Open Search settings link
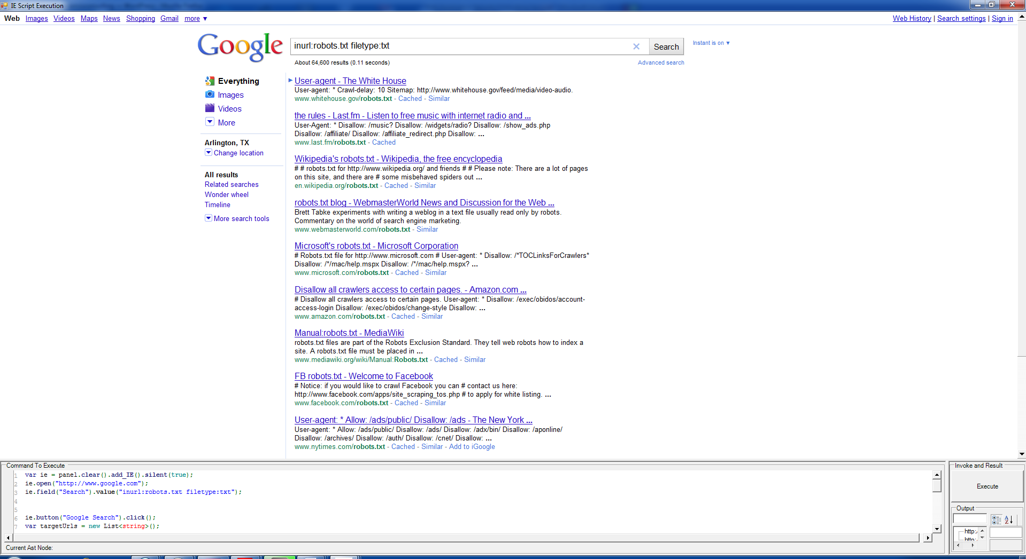The height and width of the screenshot is (559, 1026). 961,19
